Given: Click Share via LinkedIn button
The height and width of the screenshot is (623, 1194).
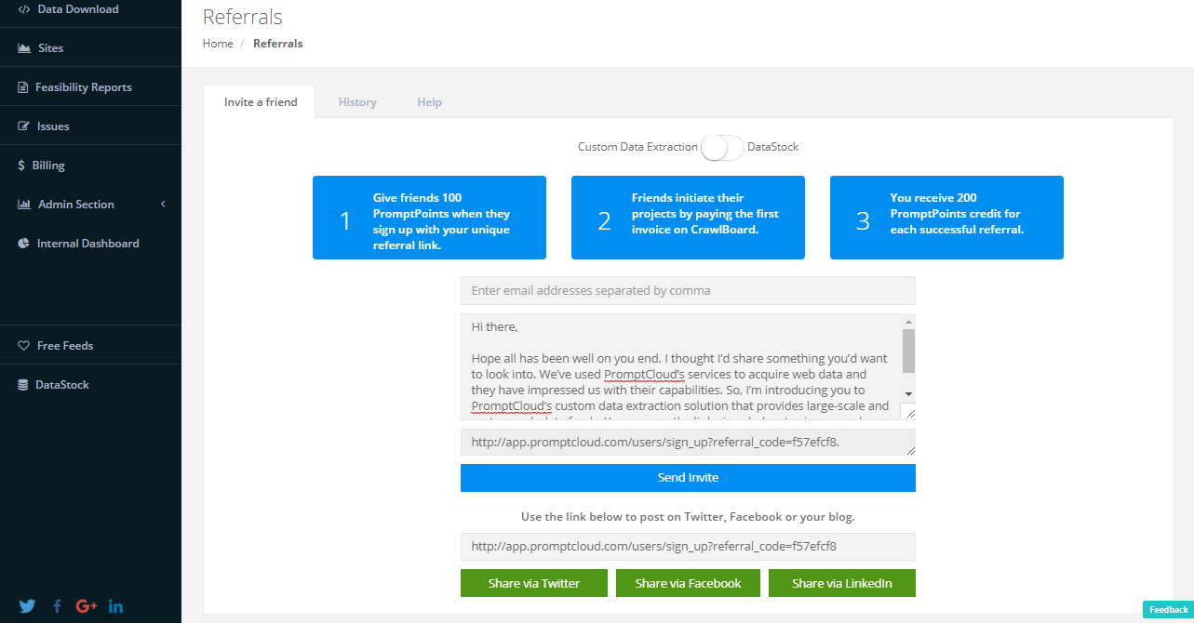Looking at the screenshot, I should coord(842,583).
